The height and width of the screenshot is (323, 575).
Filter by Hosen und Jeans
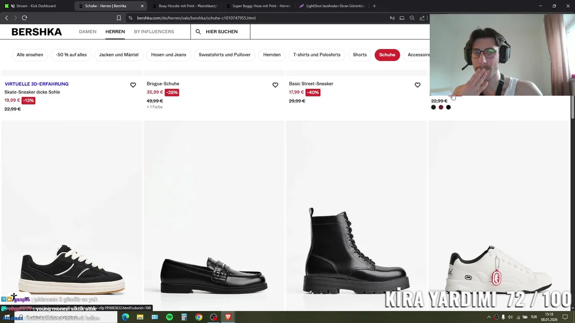(x=168, y=55)
